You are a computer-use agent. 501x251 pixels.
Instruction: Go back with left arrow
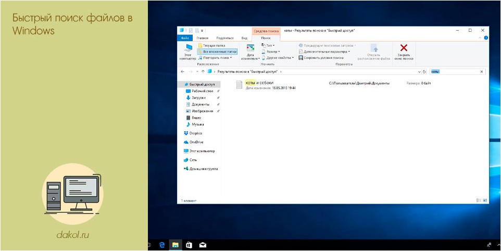[x=182, y=72]
